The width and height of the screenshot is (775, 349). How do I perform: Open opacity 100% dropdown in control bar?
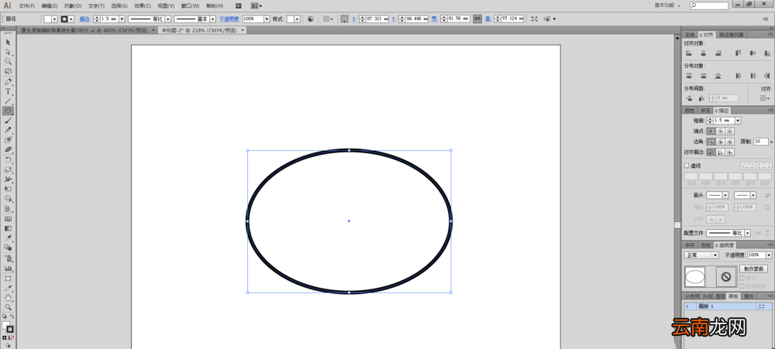[267, 19]
